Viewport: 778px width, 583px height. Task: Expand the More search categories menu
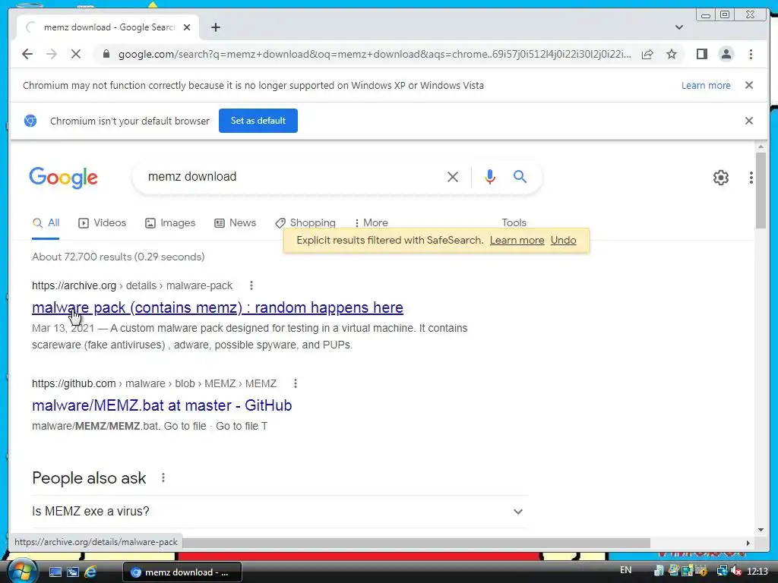(x=372, y=223)
